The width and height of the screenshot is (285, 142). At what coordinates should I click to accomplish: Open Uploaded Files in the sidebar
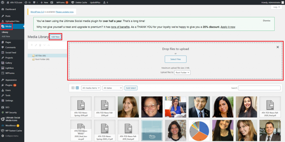click(12, 21)
